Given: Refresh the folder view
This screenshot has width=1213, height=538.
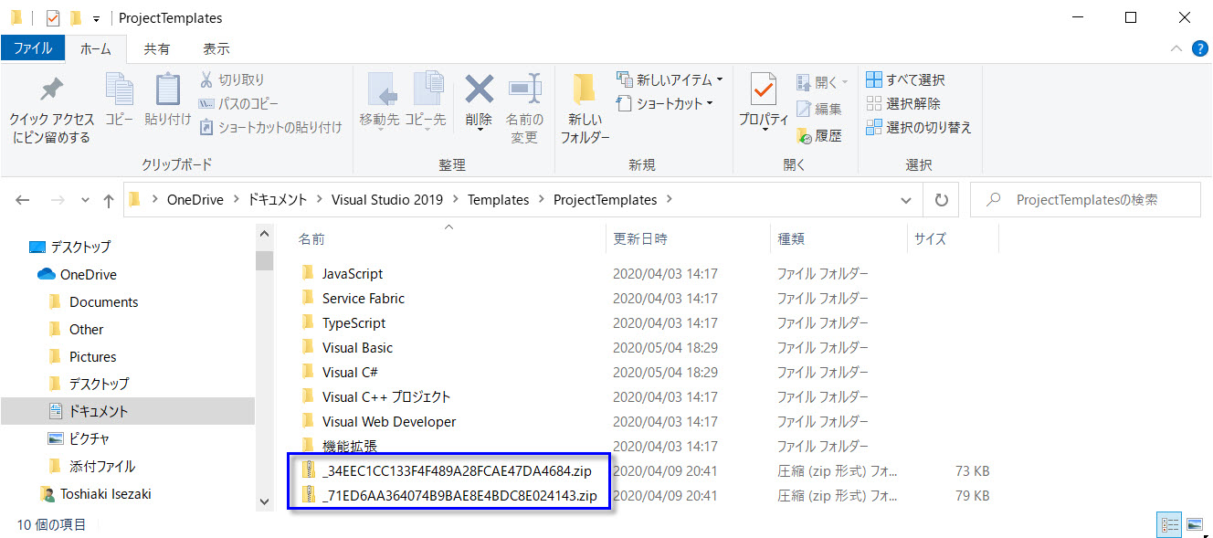Looking at the screenshot, I should (941, 200).
